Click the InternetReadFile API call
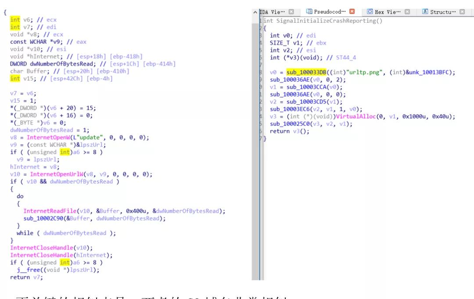The width and height of the screenshot is (474, 299). [50, 211]
